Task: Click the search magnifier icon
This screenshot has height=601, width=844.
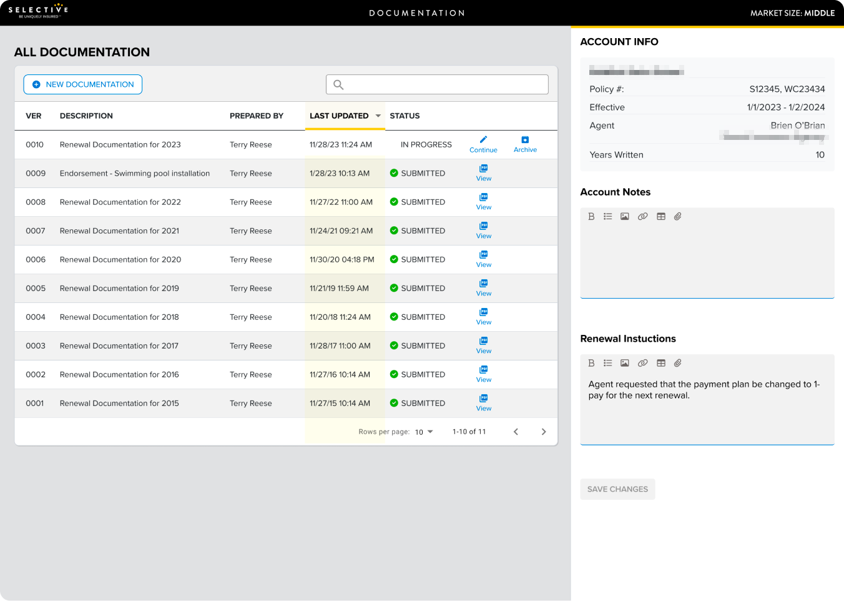Action: (x=338, y=84)
